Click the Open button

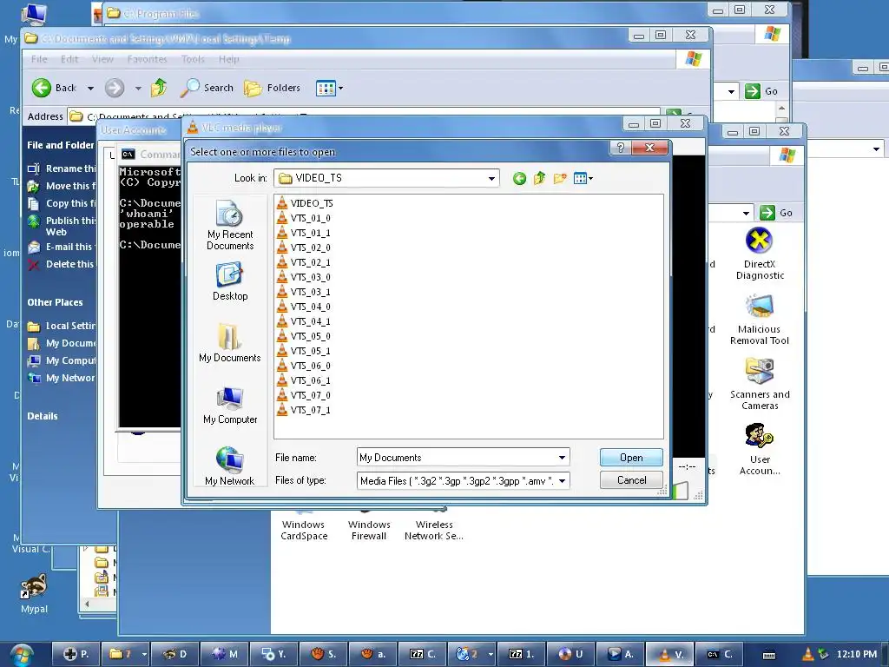tap(631, 458)
